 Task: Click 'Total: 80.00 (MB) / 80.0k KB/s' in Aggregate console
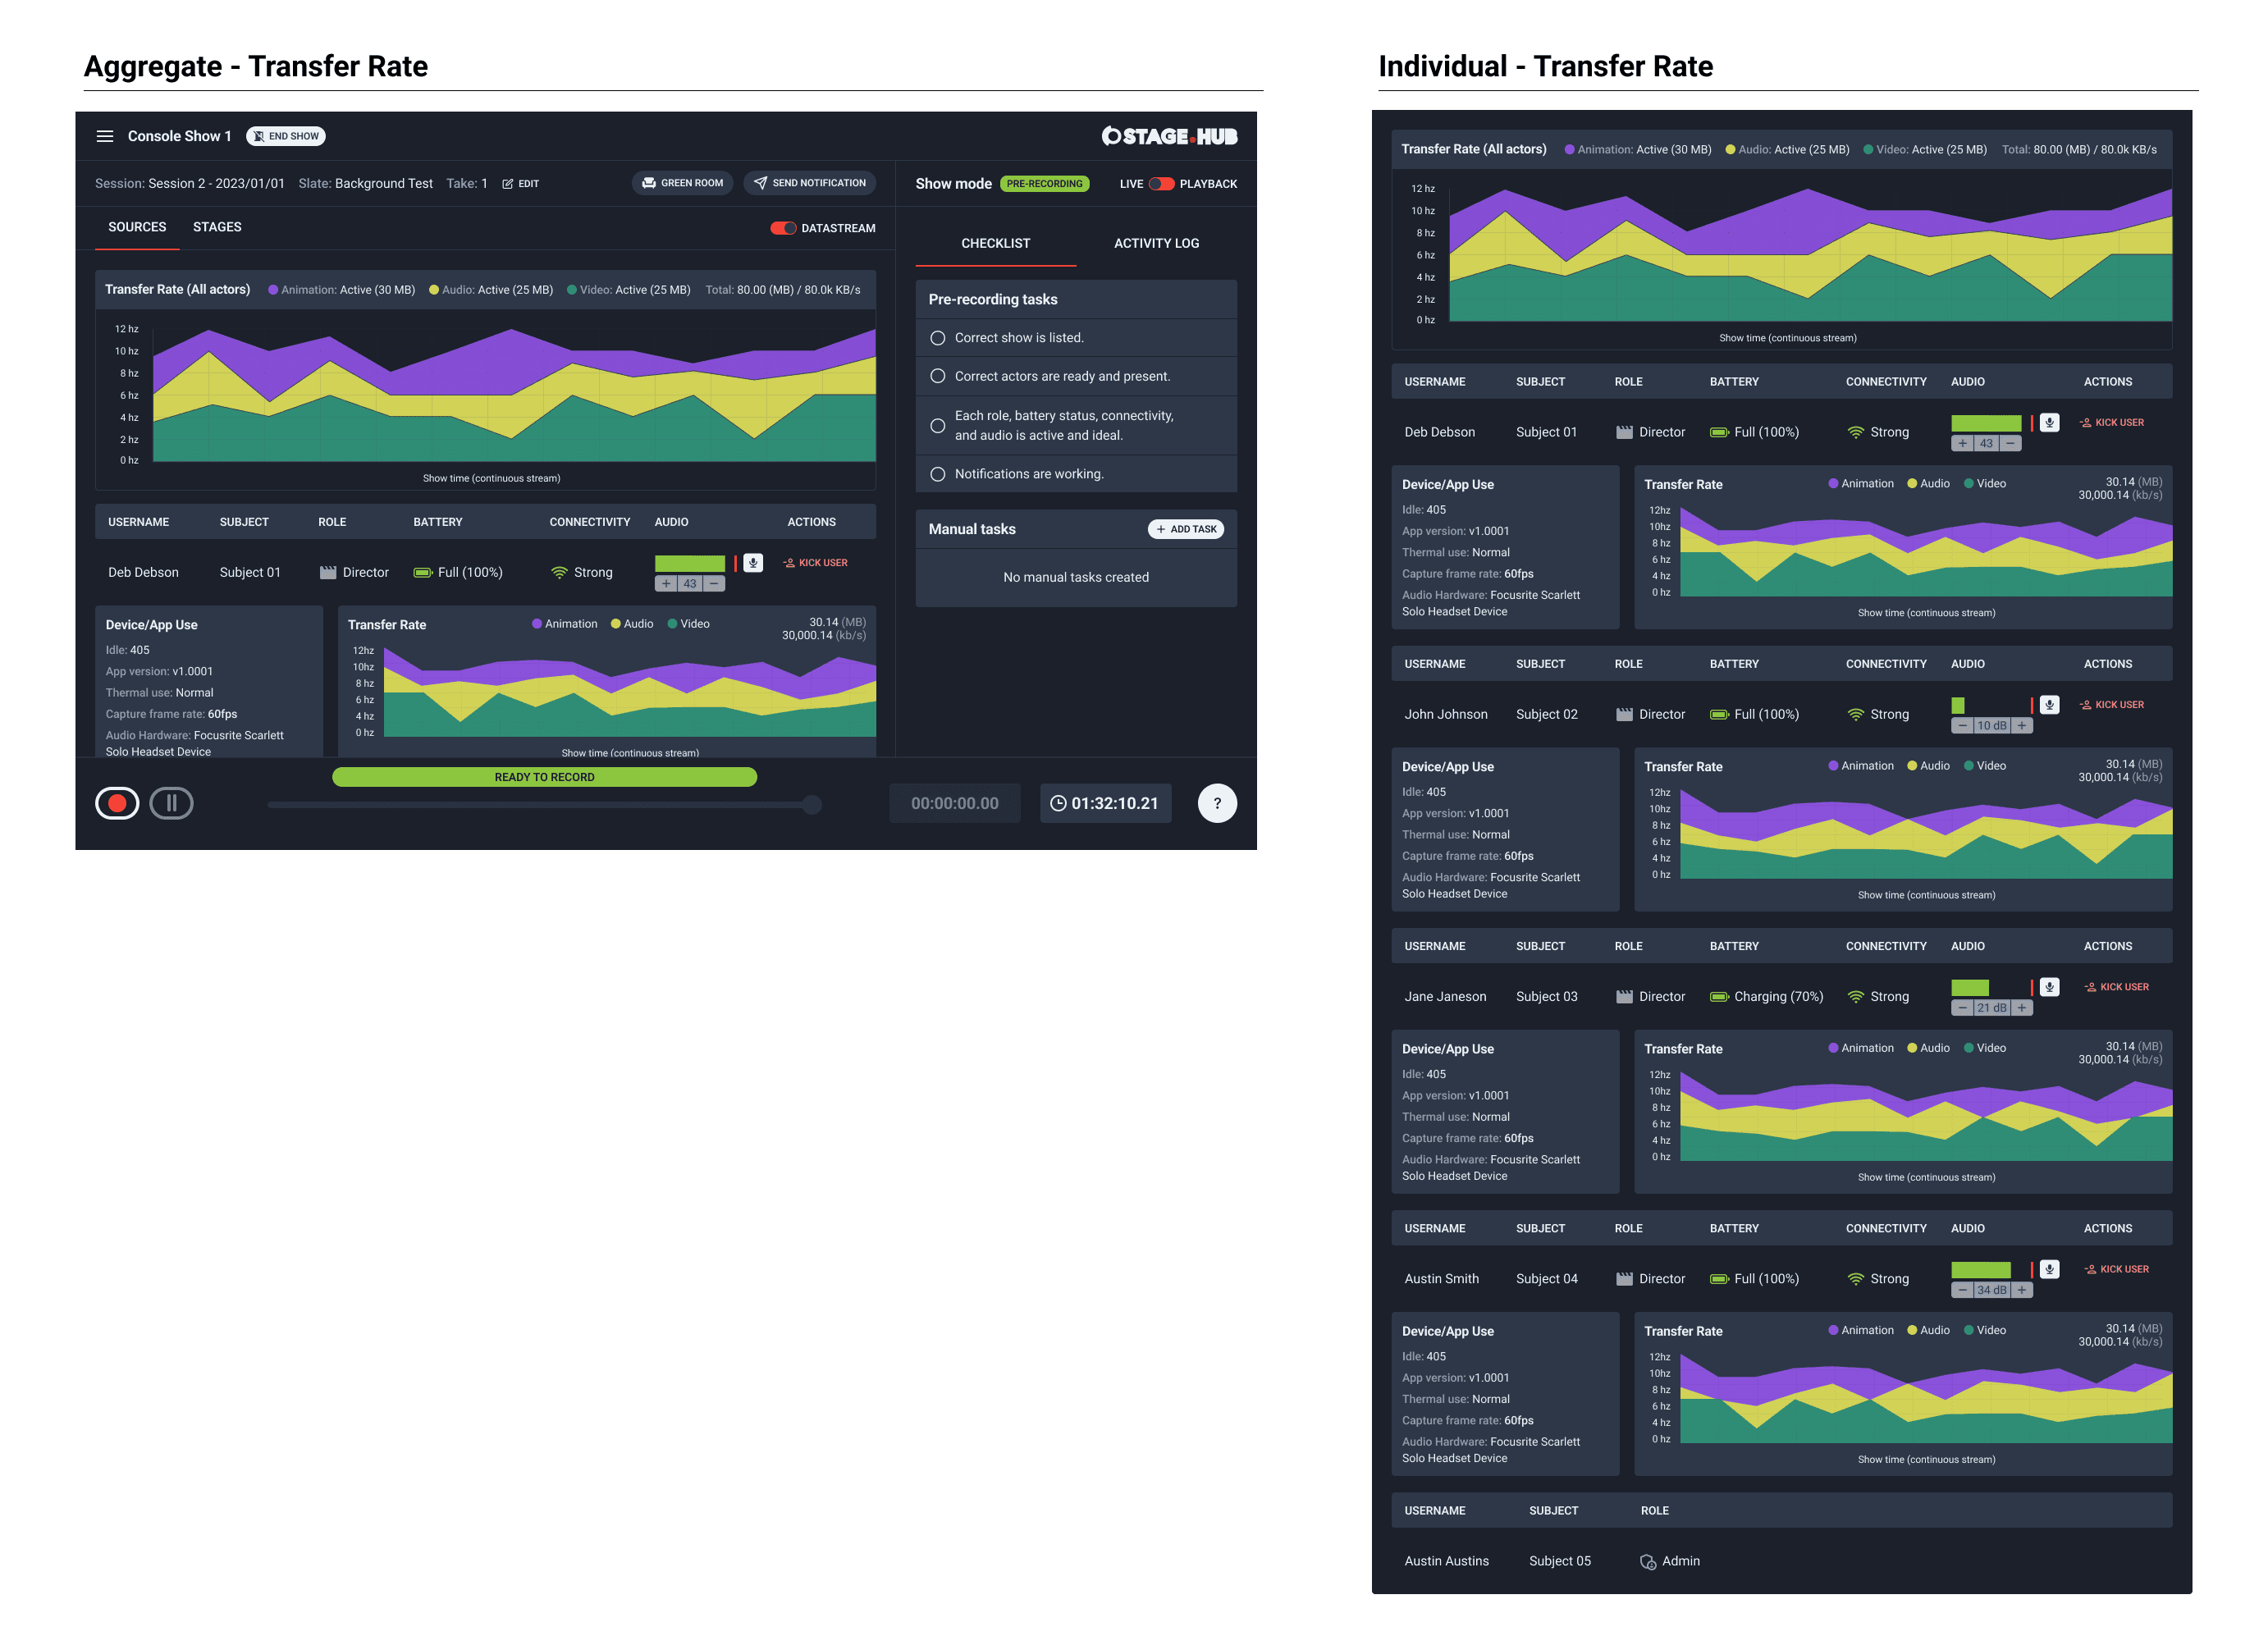tap(783, 290)
